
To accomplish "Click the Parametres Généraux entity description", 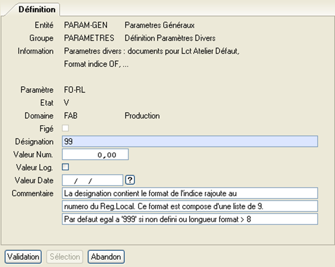I will pyautogui.click(x=159, y=25).
